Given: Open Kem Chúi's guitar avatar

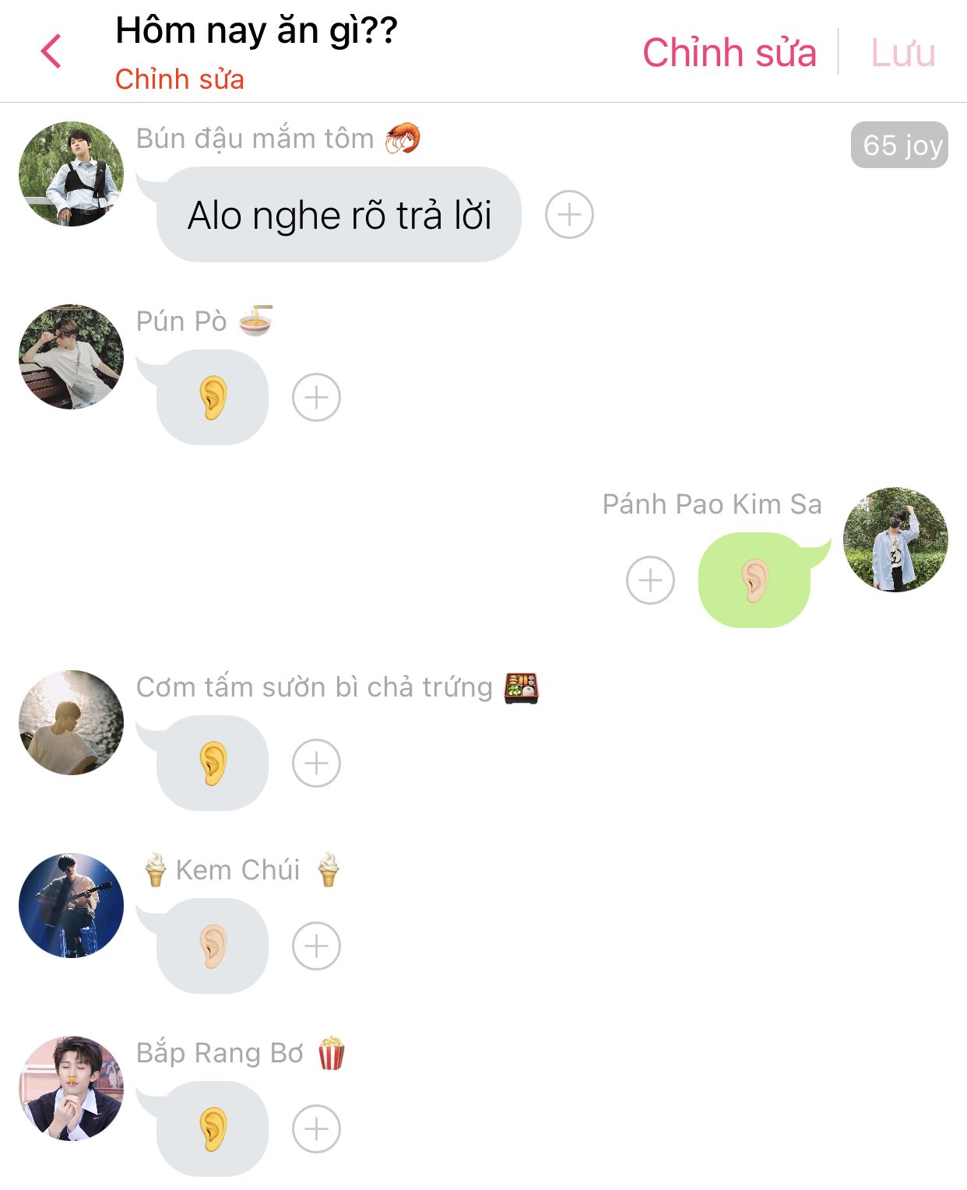Looking at the screenshot, I should (x=71, y=905).
